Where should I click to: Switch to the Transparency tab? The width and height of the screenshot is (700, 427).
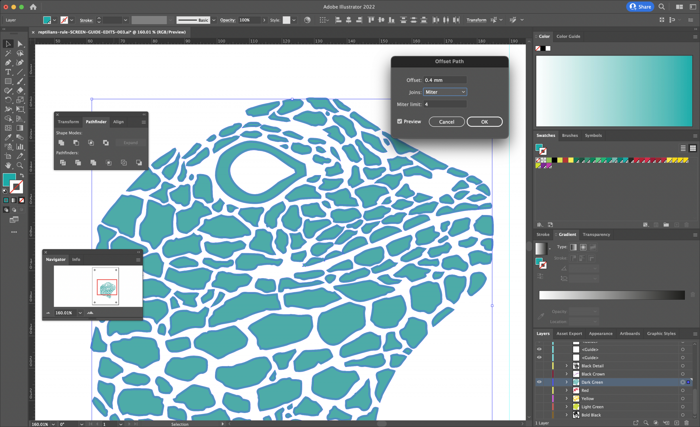(596, 234)
